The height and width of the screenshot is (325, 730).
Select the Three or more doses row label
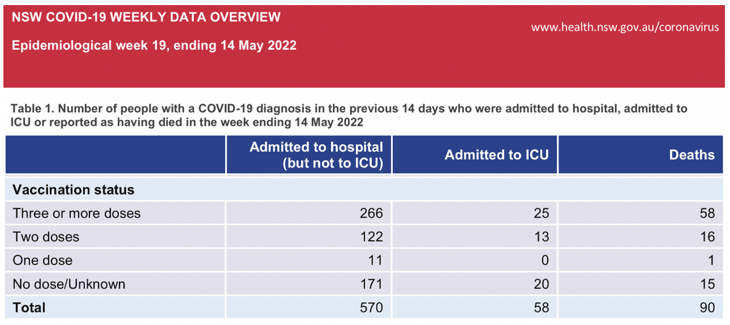pyautogui.click(x=76, y=213)
